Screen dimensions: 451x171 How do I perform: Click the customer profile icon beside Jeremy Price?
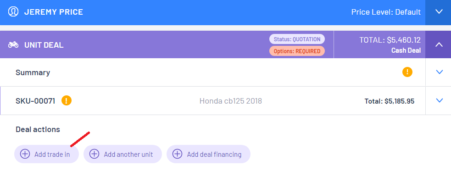[x=13, y=12]
